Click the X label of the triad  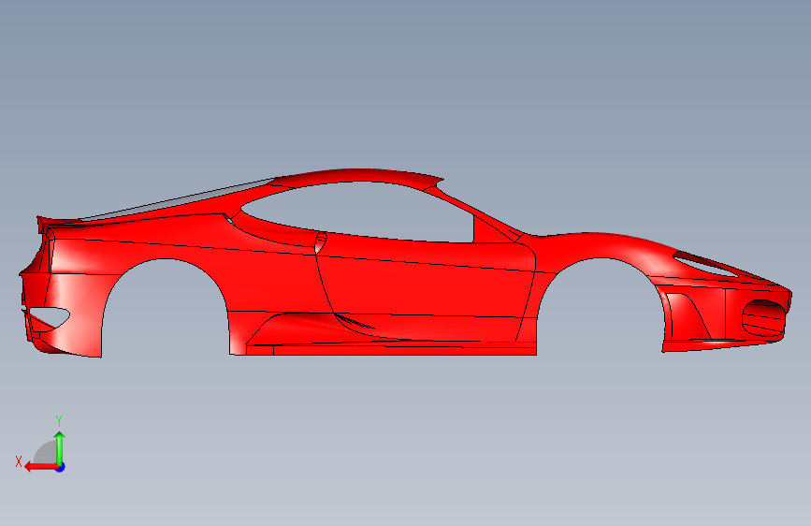[x=19, y=461]
